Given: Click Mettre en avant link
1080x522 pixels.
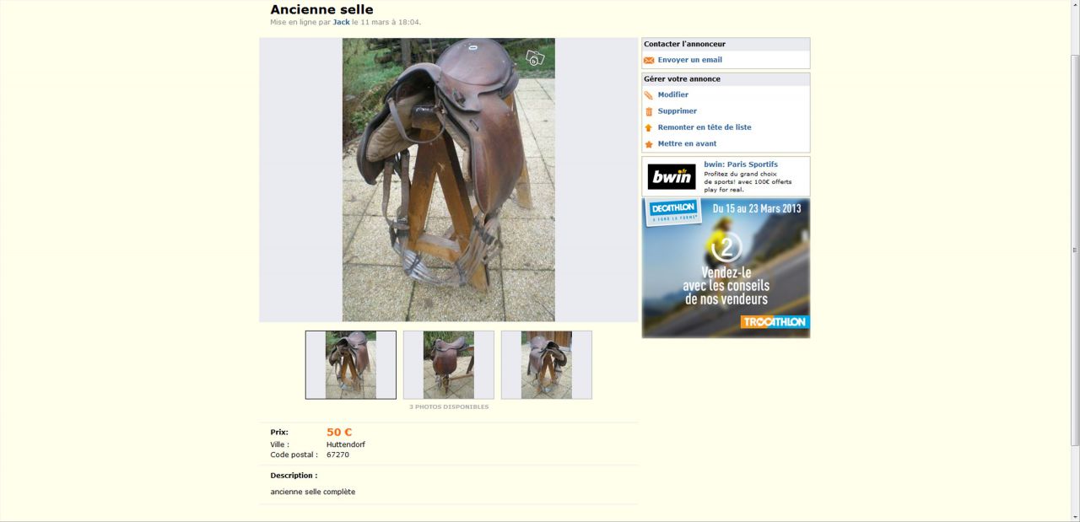Looking at the screenshot, I should [687, 143].
